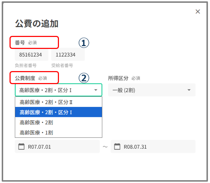
Task: Focus the 負担者番号 field showing 85161234
Action: click(32, 55)
